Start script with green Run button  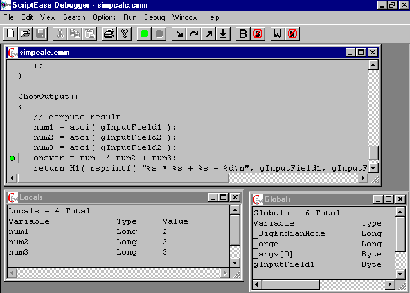[145, 33]
